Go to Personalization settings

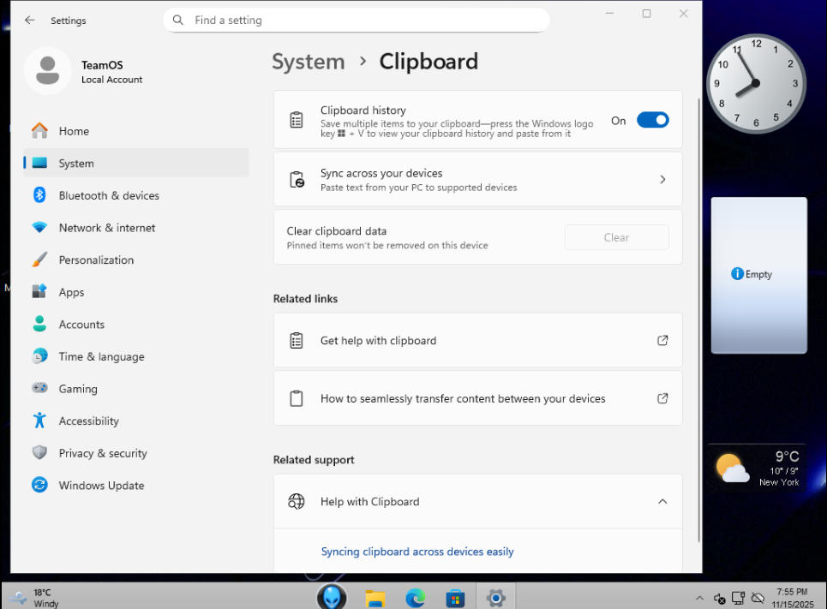coord(96,260)
